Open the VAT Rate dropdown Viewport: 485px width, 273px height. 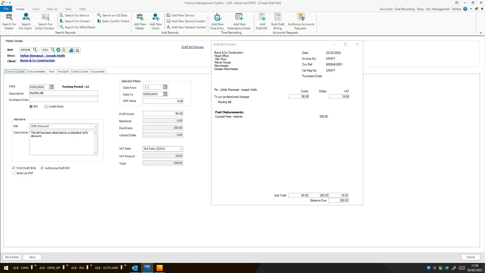point(180,149)
